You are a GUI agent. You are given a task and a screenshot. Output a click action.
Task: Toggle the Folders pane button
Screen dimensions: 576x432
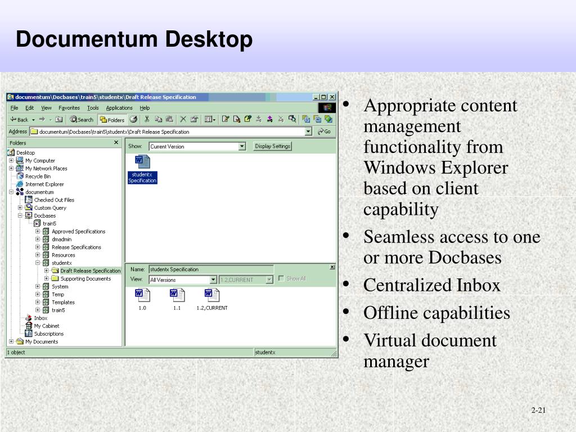(112, 119)
